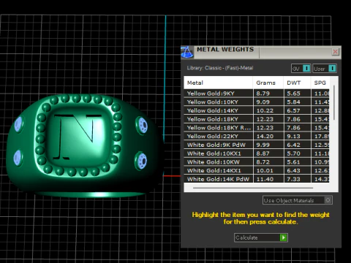Select the White Gold:10KX1 row

(x=257, y=153)
